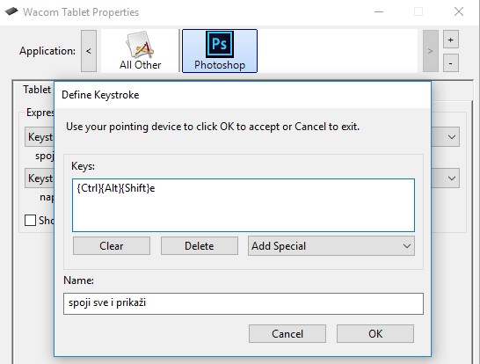The width and height of the screenshot is (480, 364).
Task: Click Cancel to exit the dialog
Action: 287,334
